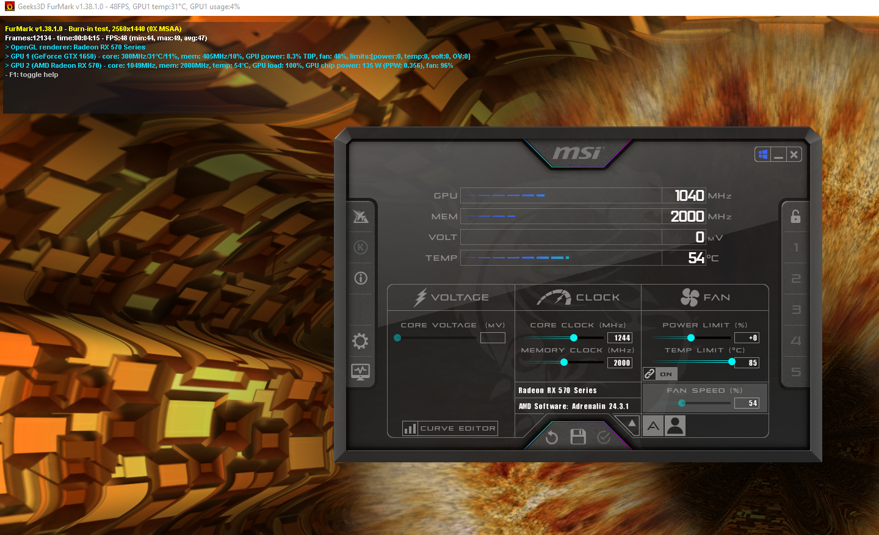Click the Geeks3D FurMark window title text
The height and width of the screenshot is (535, 879).
tap(129, 7)
